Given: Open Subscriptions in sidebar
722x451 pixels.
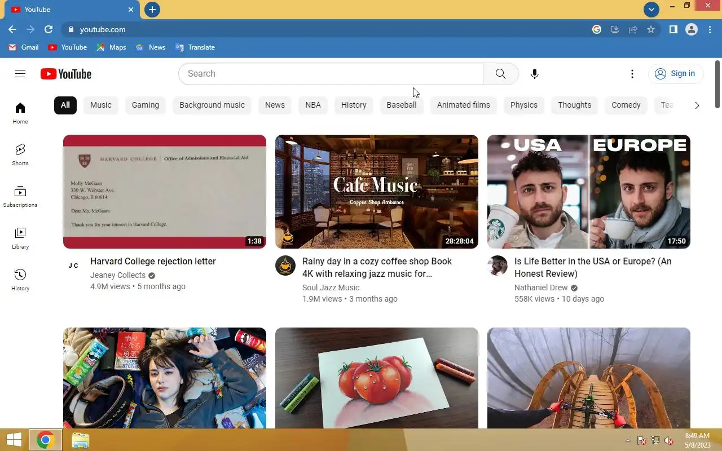Looking at the screenshot, I should coord(20,196).
